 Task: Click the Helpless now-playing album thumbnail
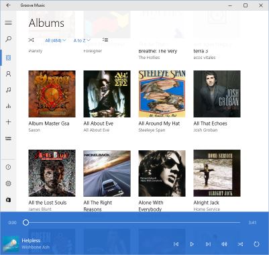point(11,244)
